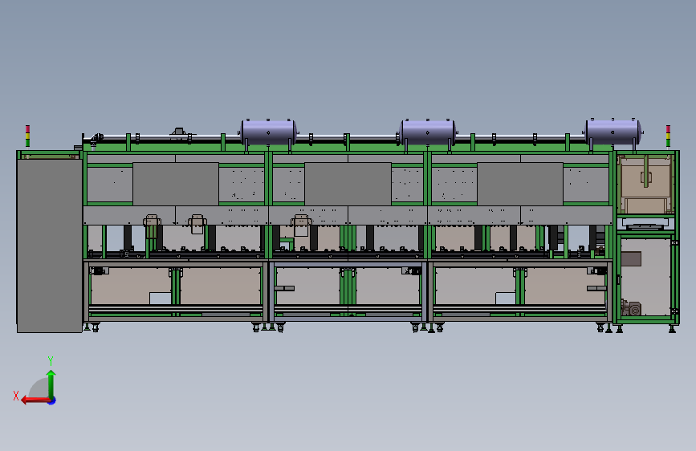The height and width of the screenshot is (451, 696).
Task: Click the blue Z axis dot on triad
Action: point(52,400)
